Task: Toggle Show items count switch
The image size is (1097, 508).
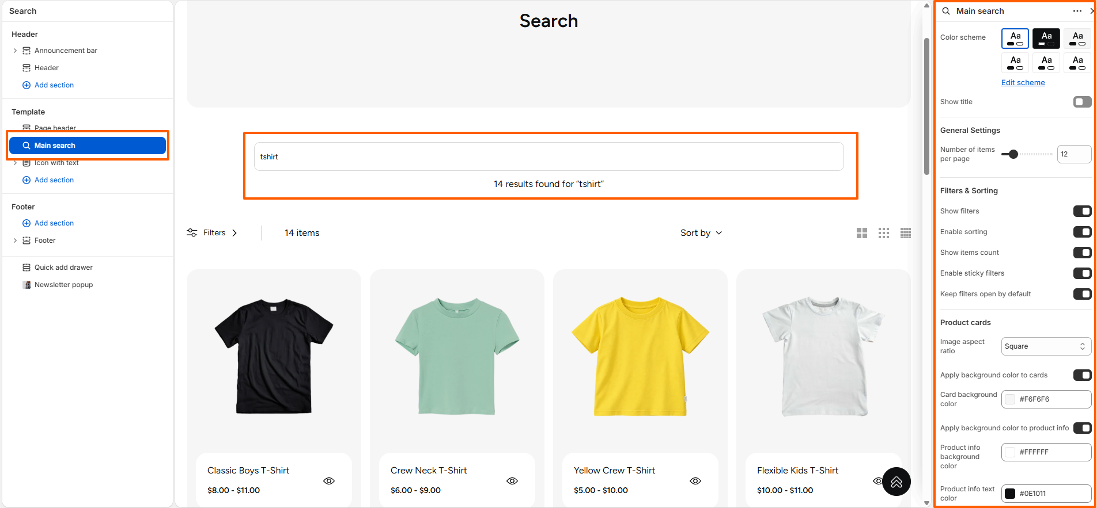Action: 1082,253
